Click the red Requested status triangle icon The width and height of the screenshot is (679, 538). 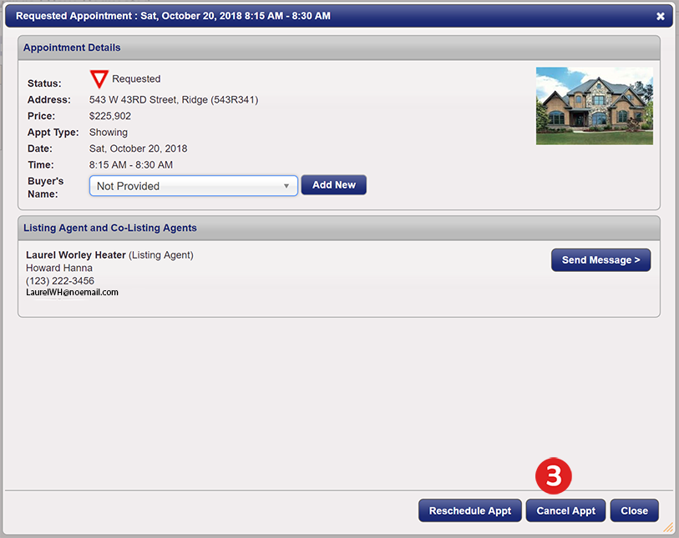(99, 79)
